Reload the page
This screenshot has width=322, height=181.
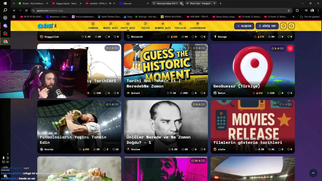point(26,11)
